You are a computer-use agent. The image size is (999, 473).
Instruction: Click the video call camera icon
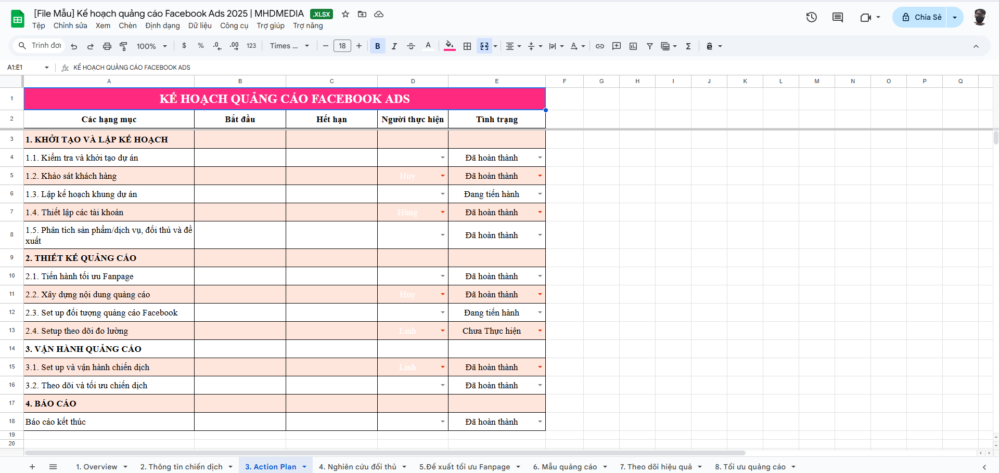(x=865, y=17)
